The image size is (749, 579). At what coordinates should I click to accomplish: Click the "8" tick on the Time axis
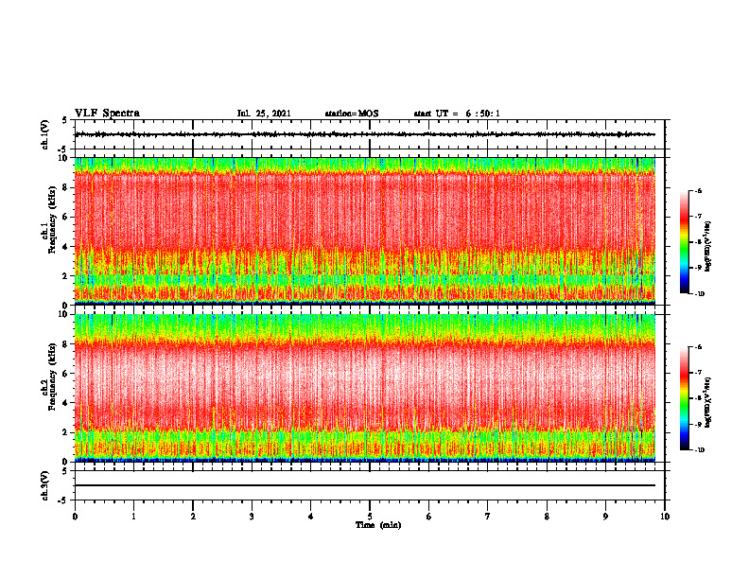[x=547, y=517]
